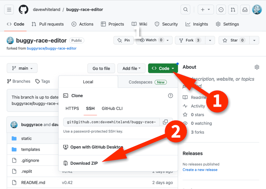
Task: Select the HTTPS clone option
Action: coord(72,109)
